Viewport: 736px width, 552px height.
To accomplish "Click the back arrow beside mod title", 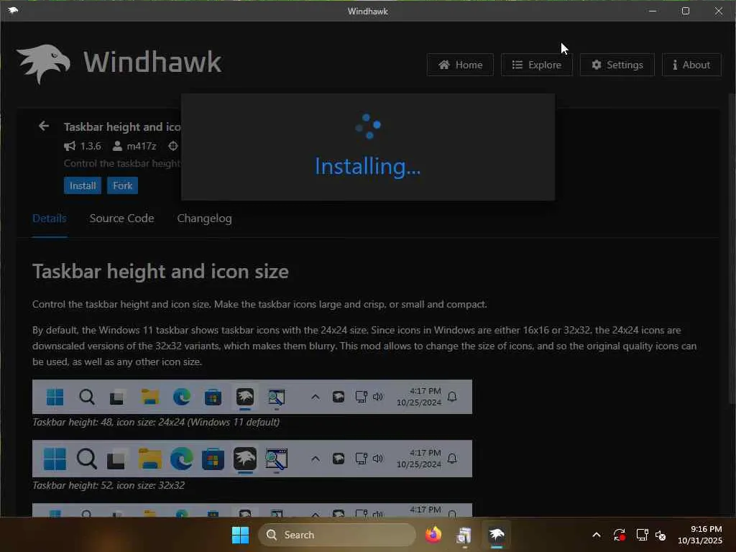I will pyautogui.click(x=44, y=126).
